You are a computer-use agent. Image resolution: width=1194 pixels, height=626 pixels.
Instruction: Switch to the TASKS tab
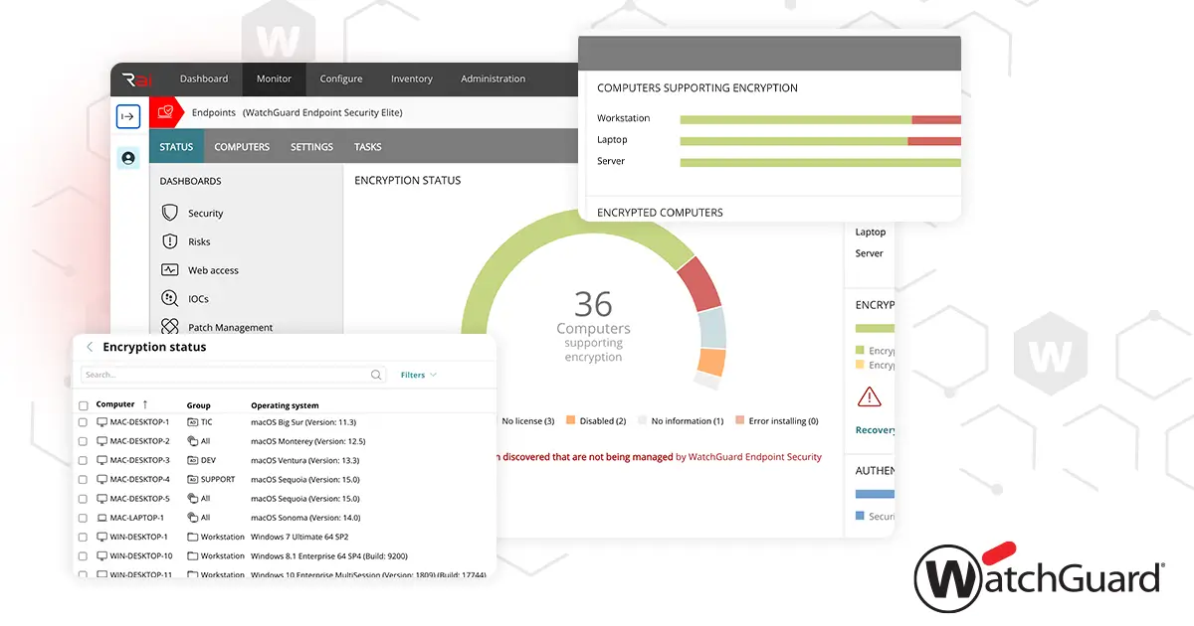368,146
